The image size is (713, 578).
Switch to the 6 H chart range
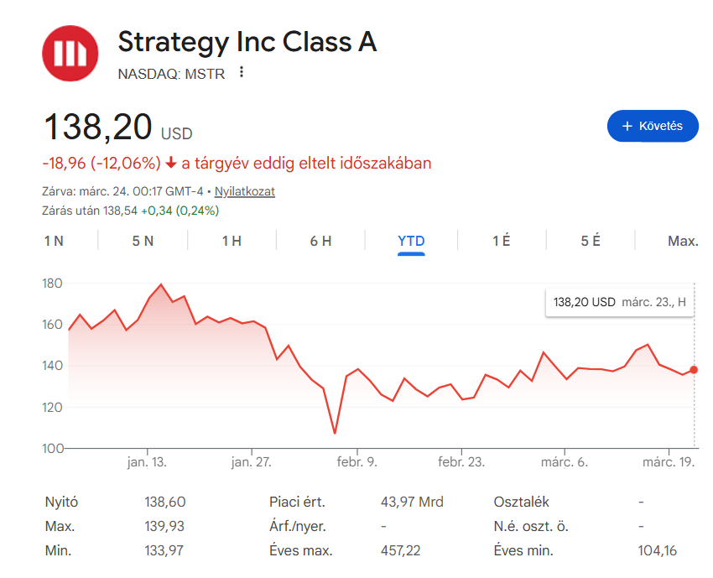pos(320,241)
